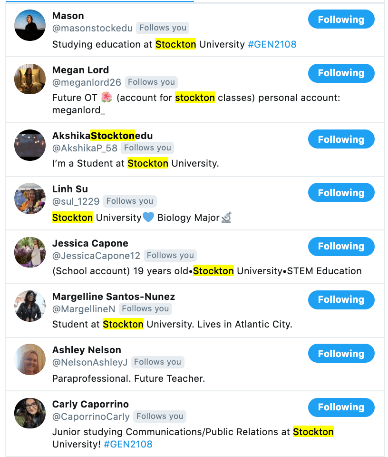This screenshot has height=457, width=388.
Task: Open @AkshikaP_58 profile handle
Action: point(85,148)
